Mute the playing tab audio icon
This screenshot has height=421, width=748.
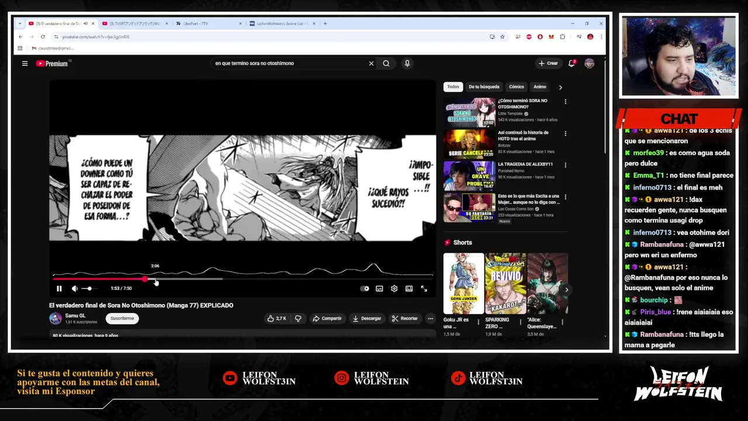pyautogui.click(x=85, y=23)
